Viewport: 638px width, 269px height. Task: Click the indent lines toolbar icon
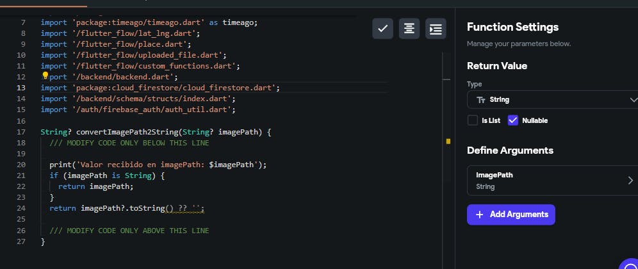pyautogui.click(x=436, y=29)
